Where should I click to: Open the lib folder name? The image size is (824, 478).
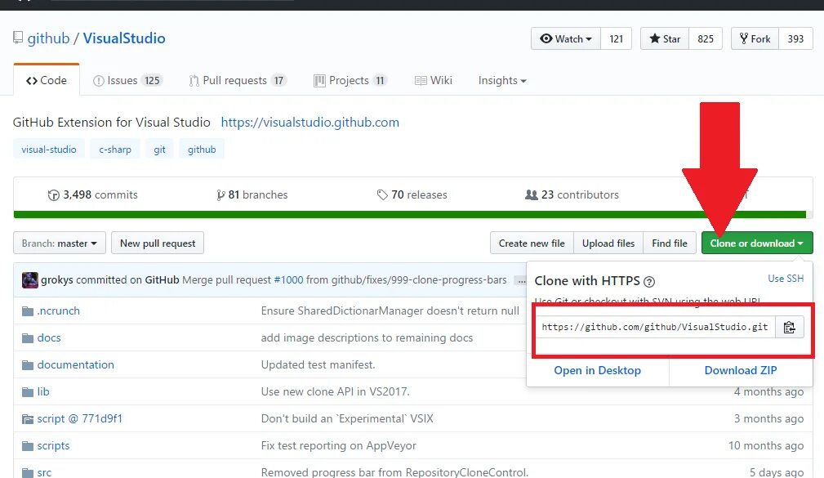click(x=43, y=391)
